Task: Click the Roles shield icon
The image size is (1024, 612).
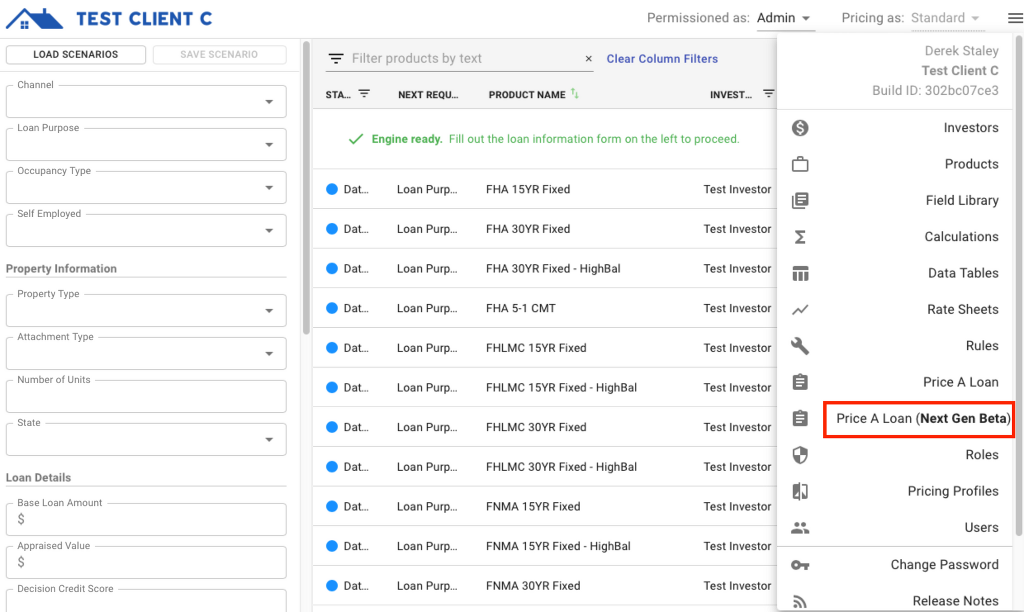Action: pos(800,455)
